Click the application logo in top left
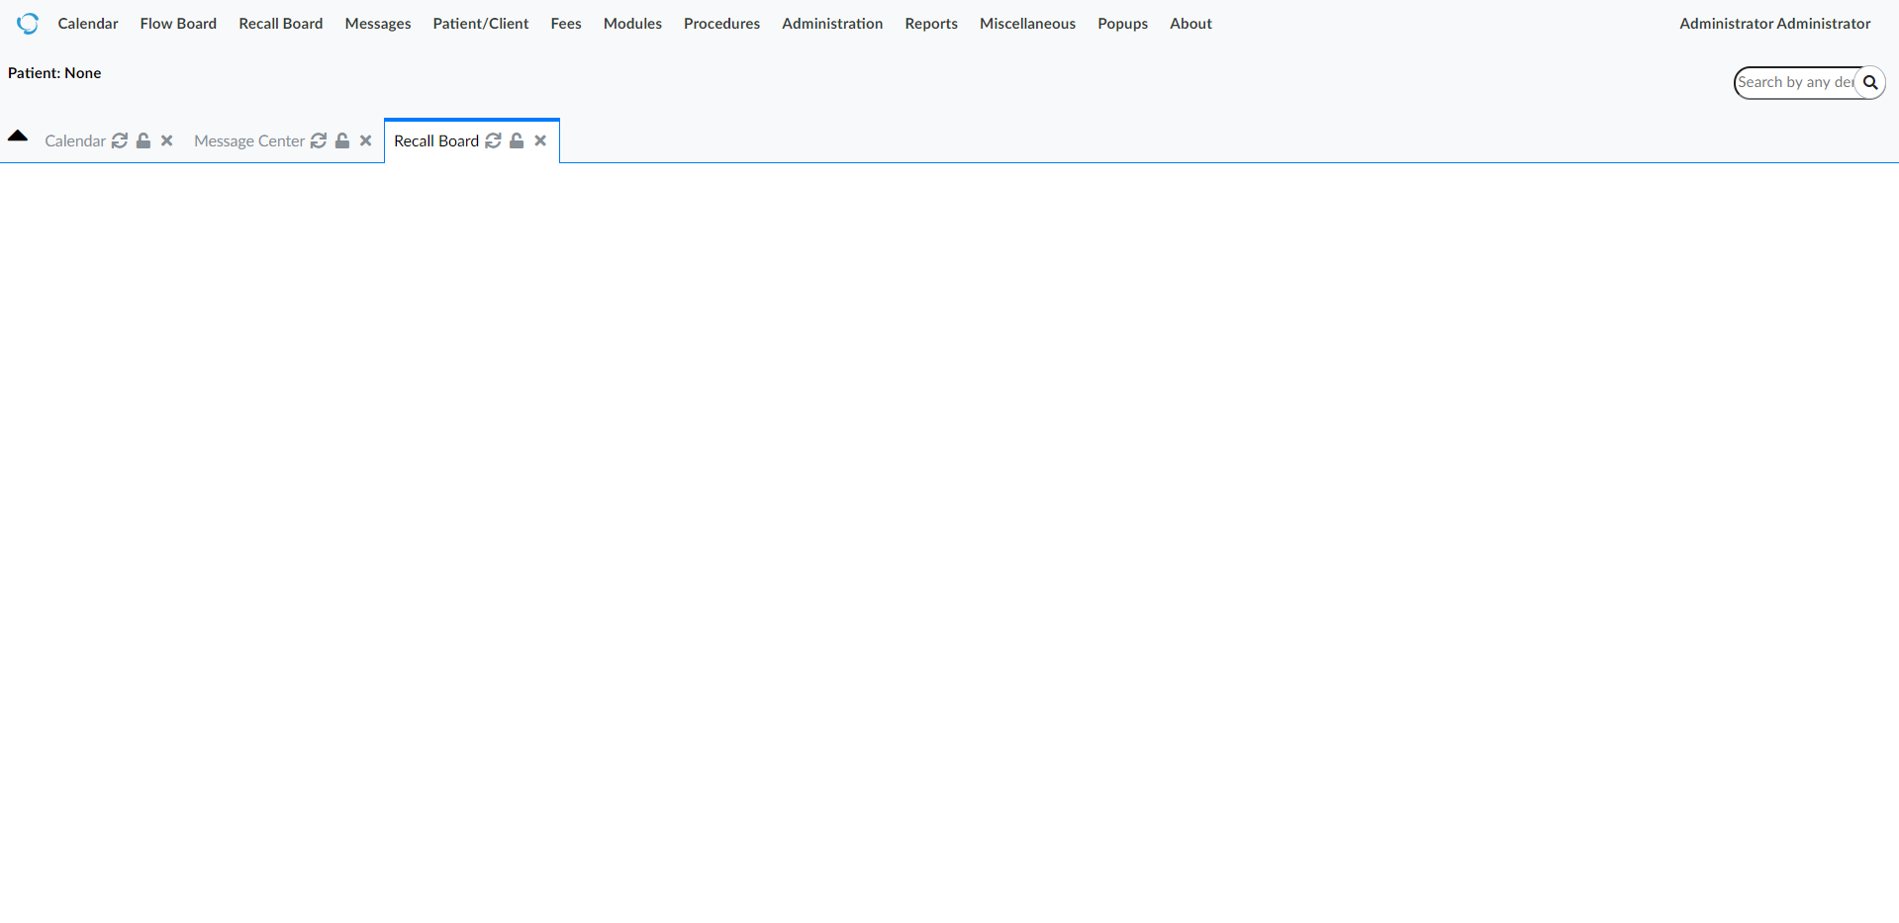This screenshot has width=1899, height=923. [x=28, y=23]
